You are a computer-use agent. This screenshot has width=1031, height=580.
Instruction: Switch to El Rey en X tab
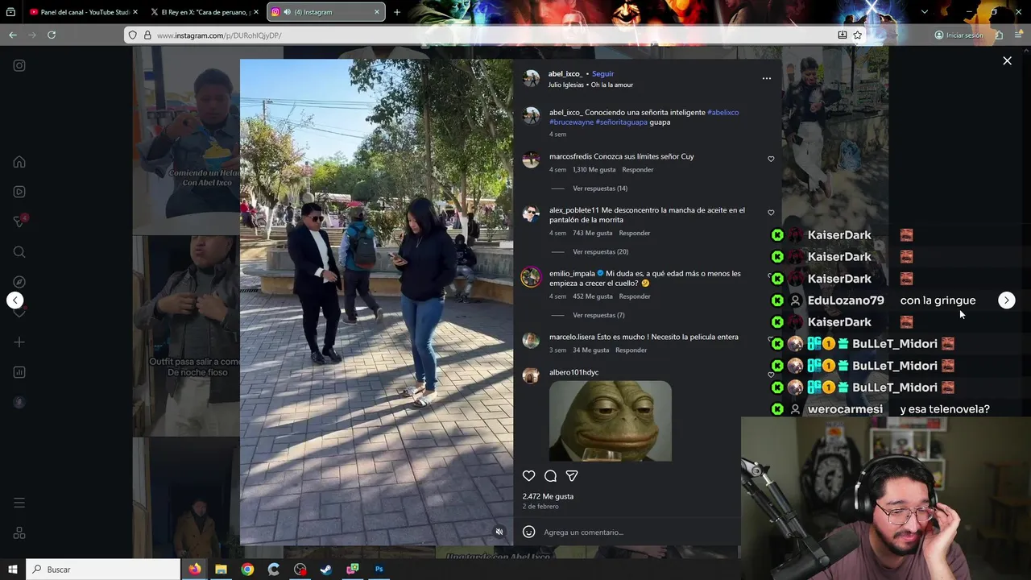coord(204,12)
